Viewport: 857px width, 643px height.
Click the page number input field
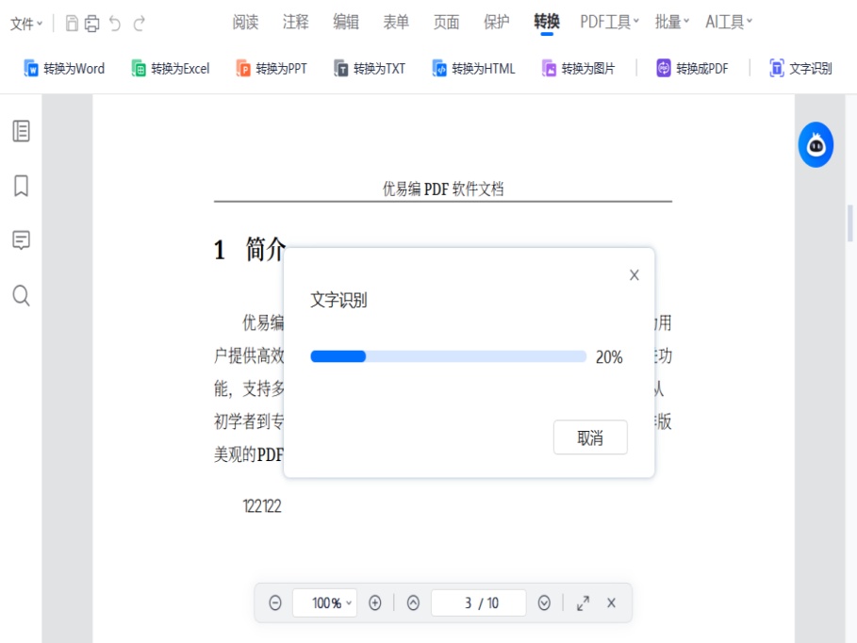point(477,602)
